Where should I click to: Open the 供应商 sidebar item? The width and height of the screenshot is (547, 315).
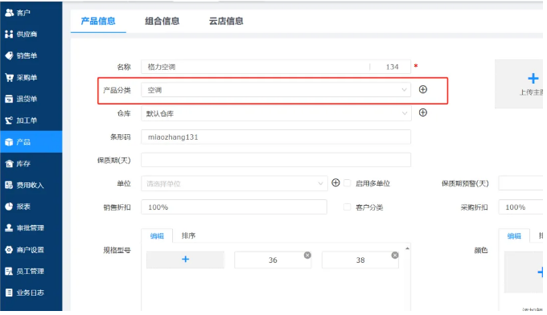click(x=31, y=34)
